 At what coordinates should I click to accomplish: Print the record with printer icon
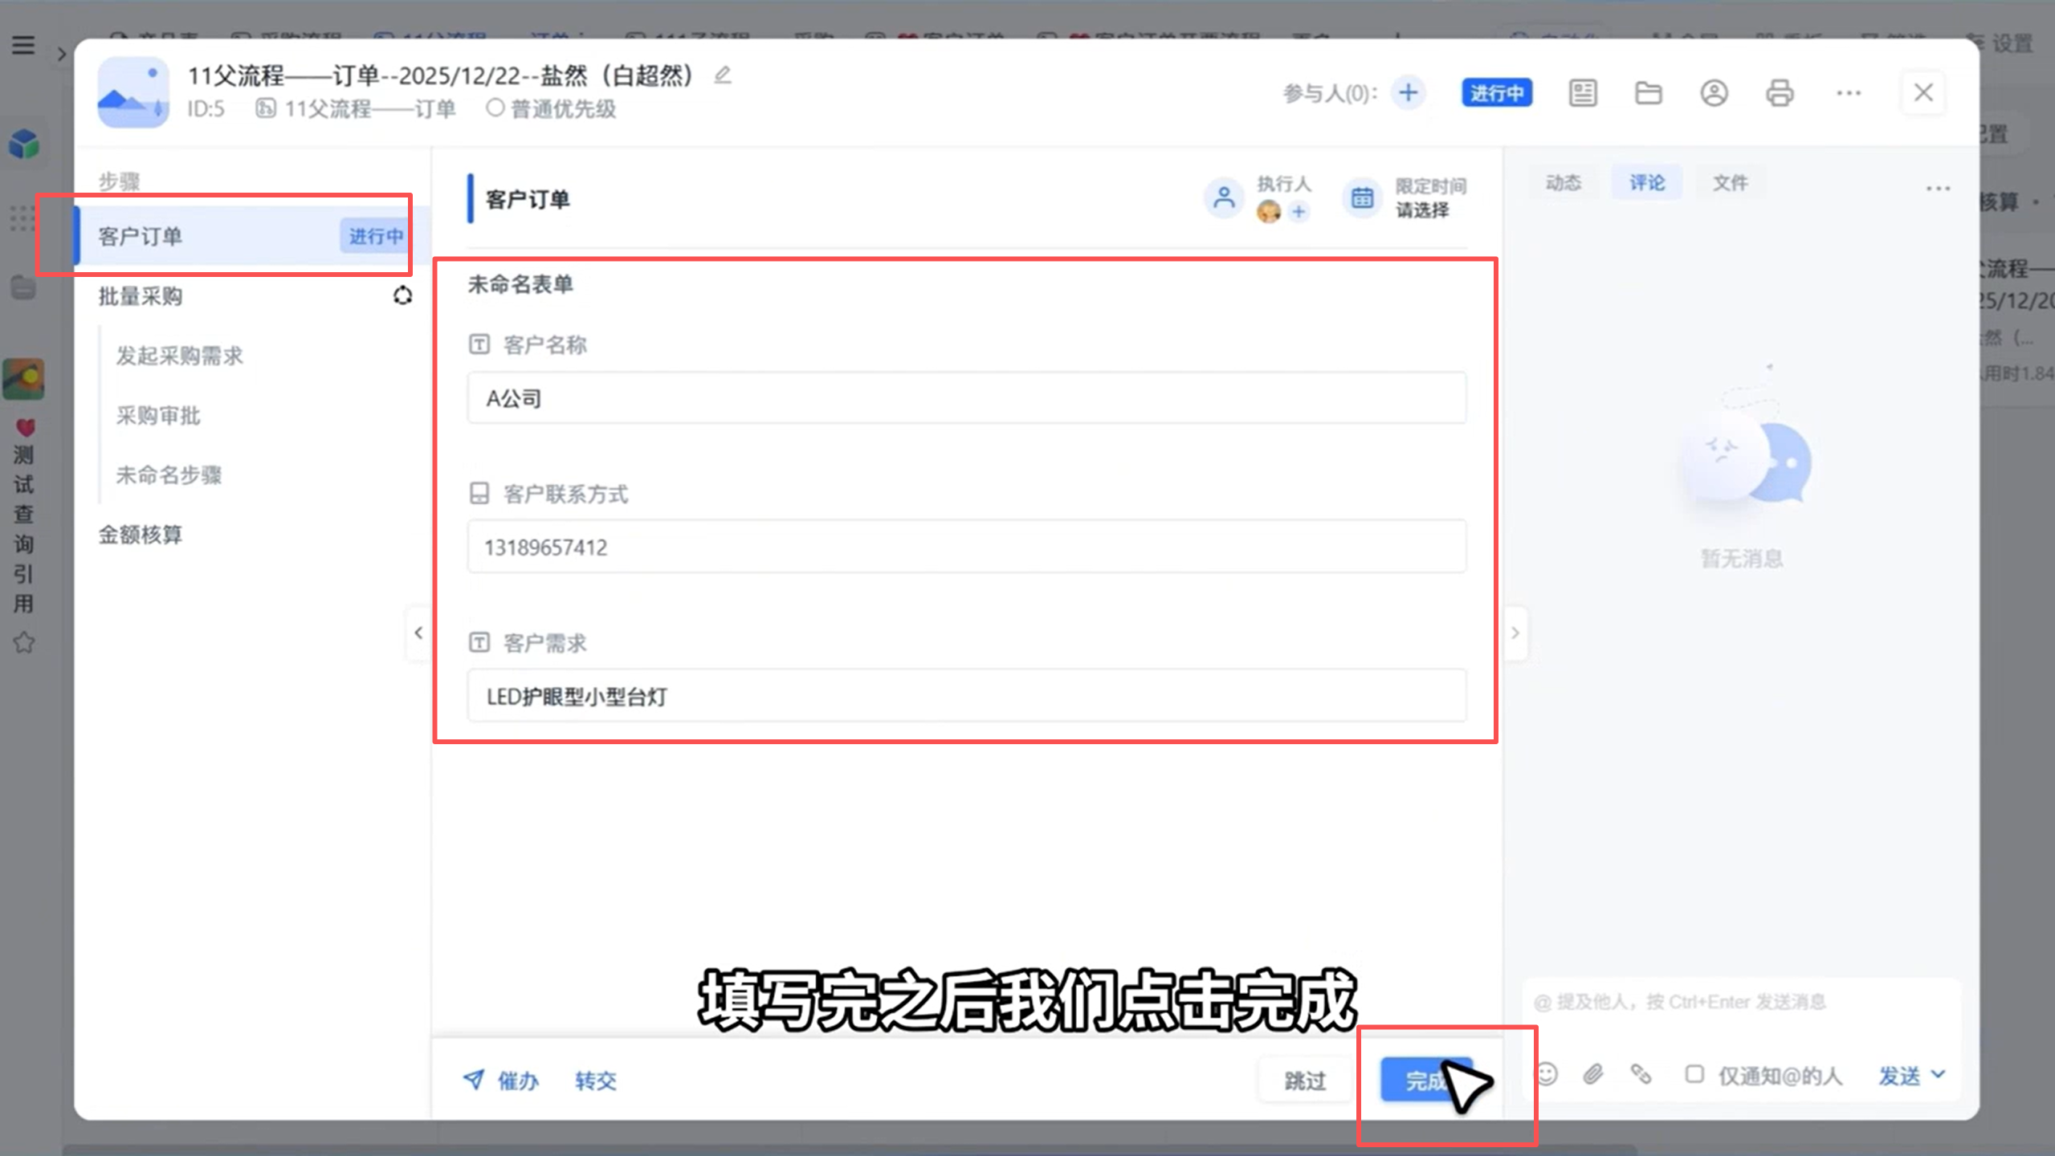pyautogui.click(x=1780, y=93)
